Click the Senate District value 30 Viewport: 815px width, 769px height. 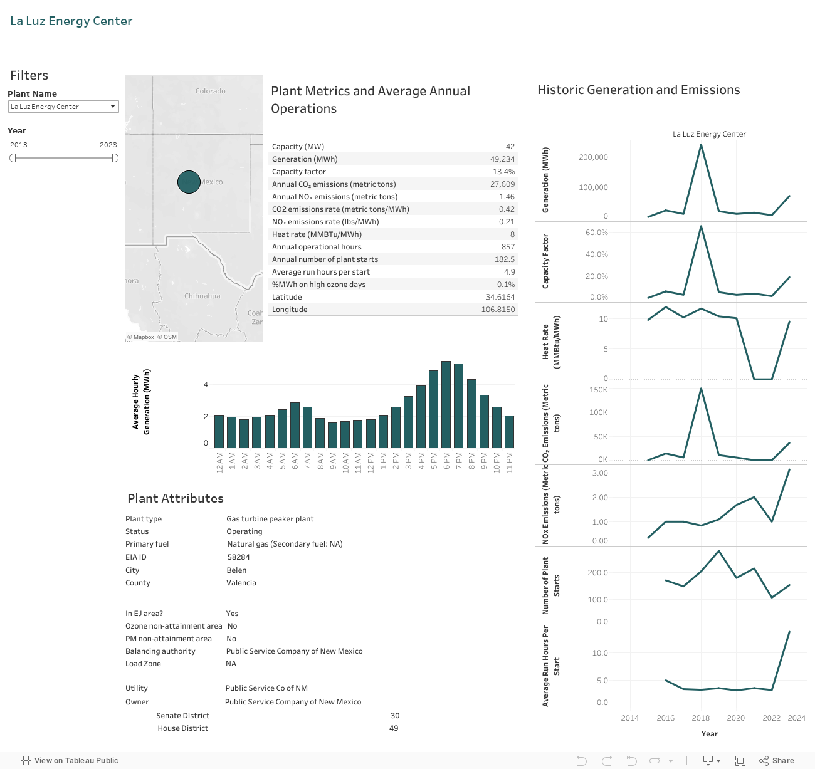(x=395, y=716)
